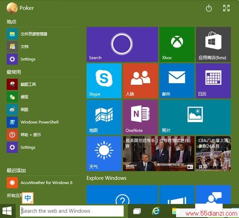Open 便笺 sticky notes
The width and height of the screenshot is (239, 218).
(42, 97)
